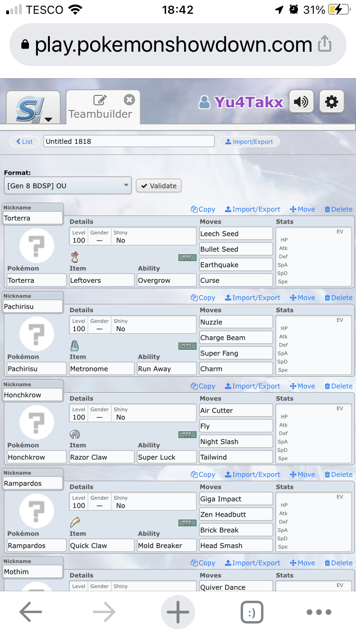The image size is (356, 633).
Task: Copy the Honchkrow set
Action: (x=203, y=386)
